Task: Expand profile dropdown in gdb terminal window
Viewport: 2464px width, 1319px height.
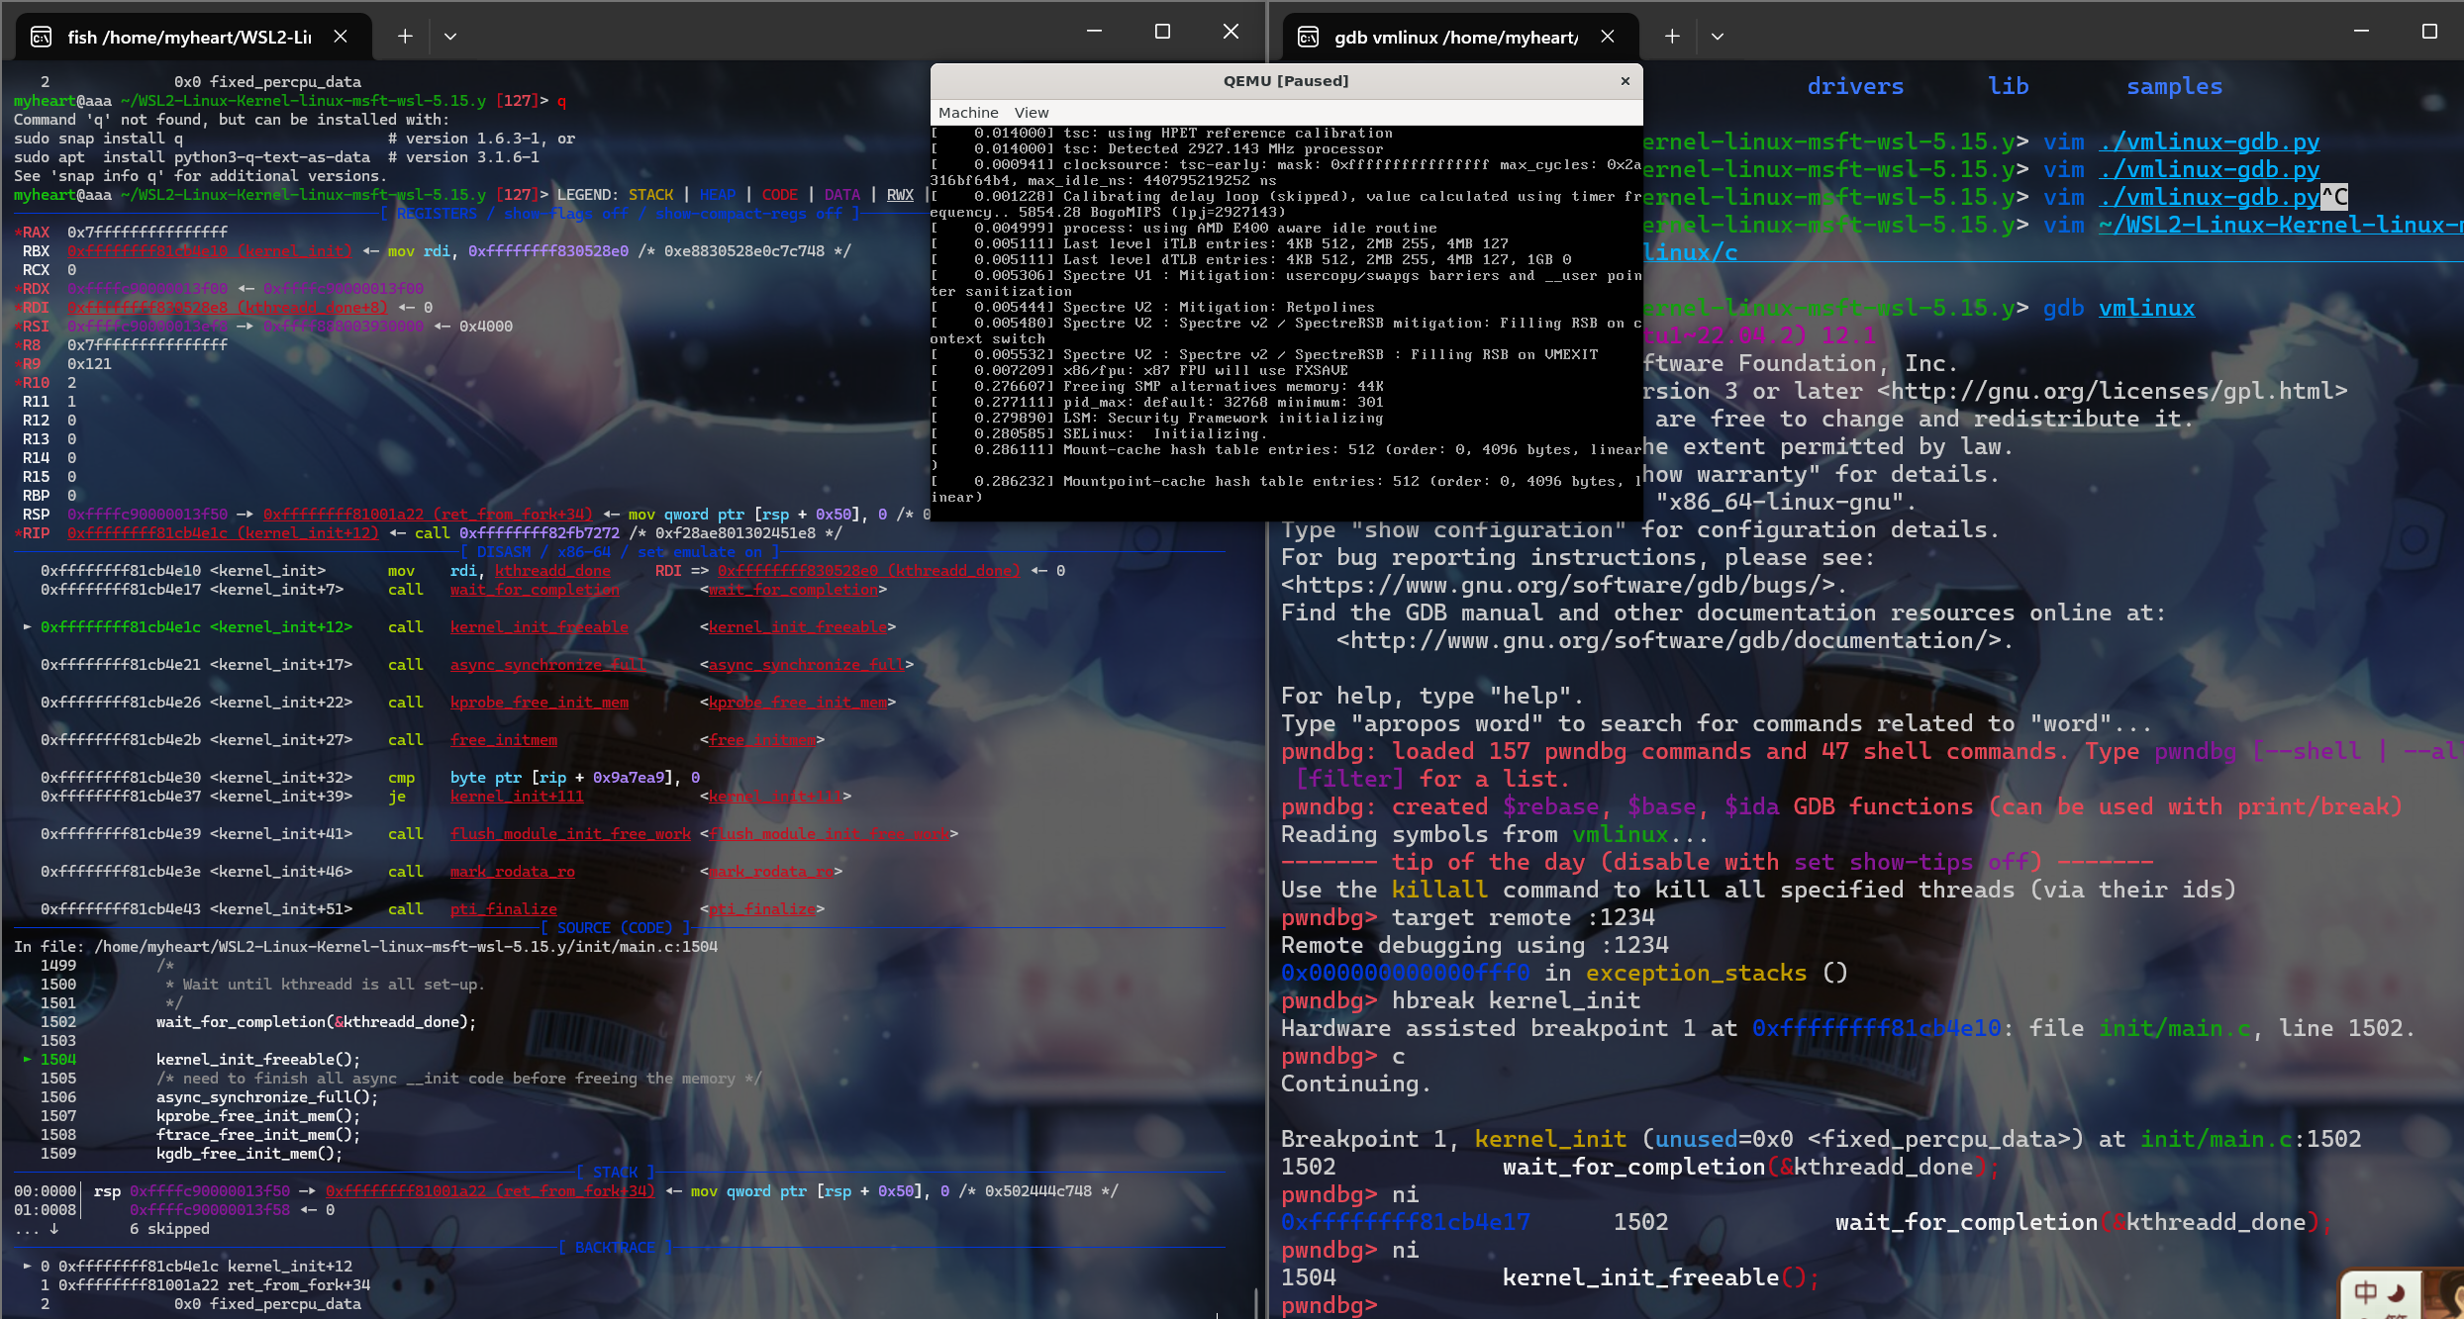Action: pos(1718,37)
